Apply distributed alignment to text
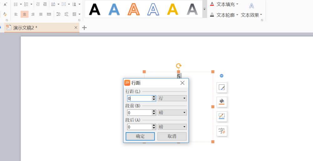 coord(49,14)
